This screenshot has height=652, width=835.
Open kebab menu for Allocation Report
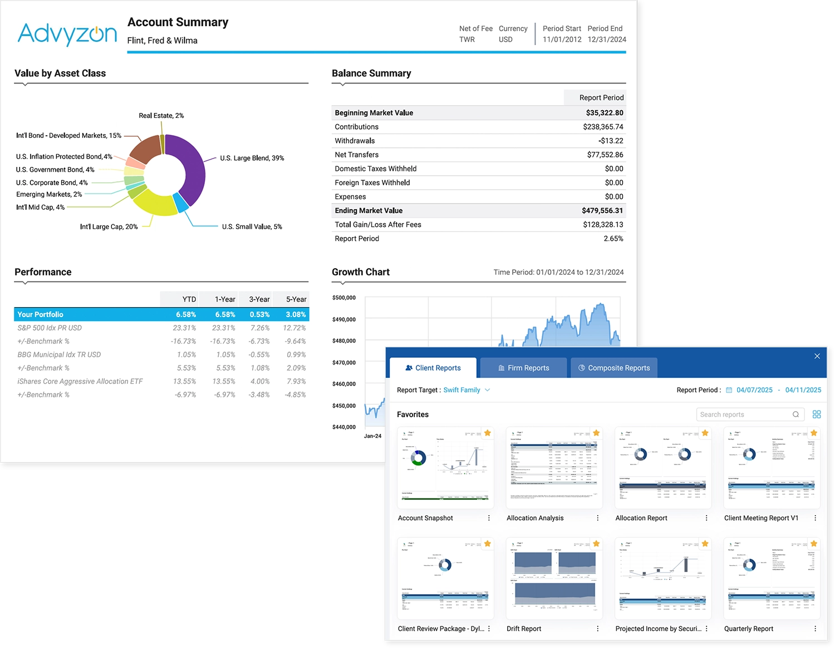point(706,518)
